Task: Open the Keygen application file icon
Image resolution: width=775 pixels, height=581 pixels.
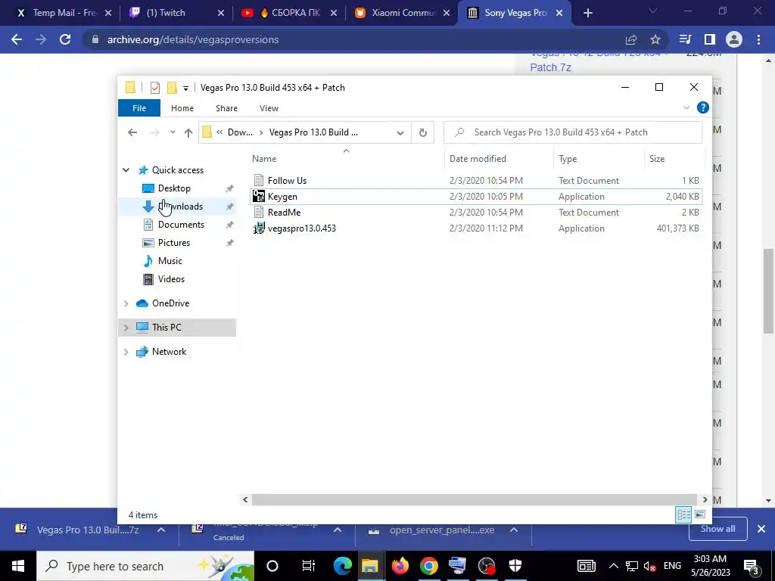Action: coord(259,196)
